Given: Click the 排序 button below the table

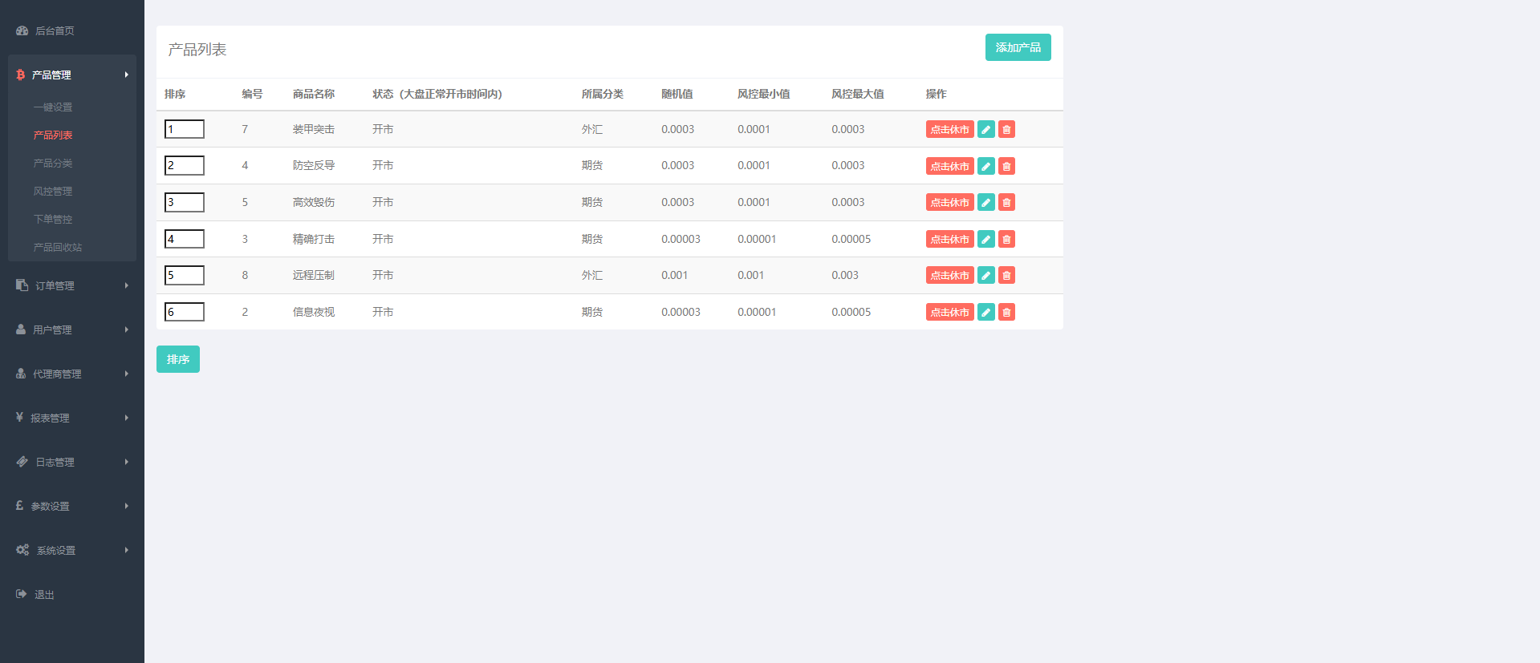Looking at the screenshot, I should tap(178, 359).
